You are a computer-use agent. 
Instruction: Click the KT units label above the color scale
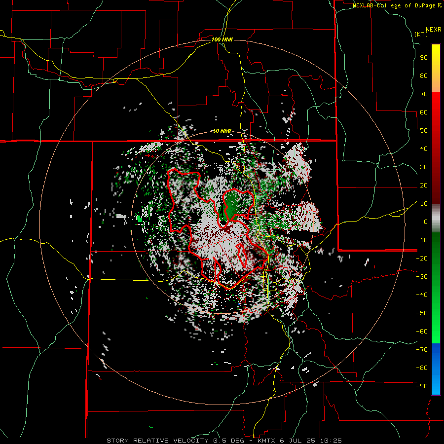421,34
